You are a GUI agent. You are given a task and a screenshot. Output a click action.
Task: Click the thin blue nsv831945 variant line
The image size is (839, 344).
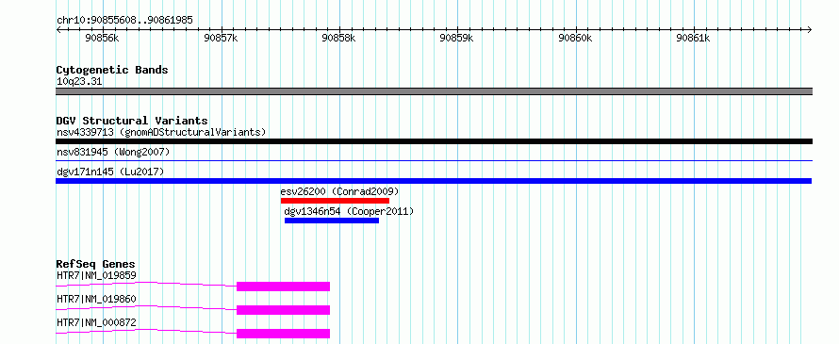tap(434, 160)
